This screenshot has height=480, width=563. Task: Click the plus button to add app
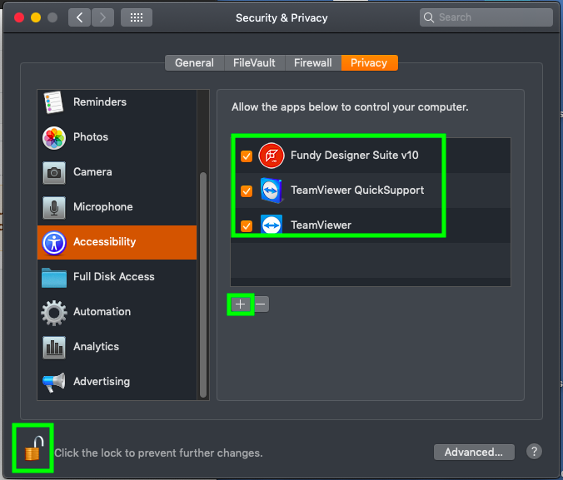click(241, 304)
